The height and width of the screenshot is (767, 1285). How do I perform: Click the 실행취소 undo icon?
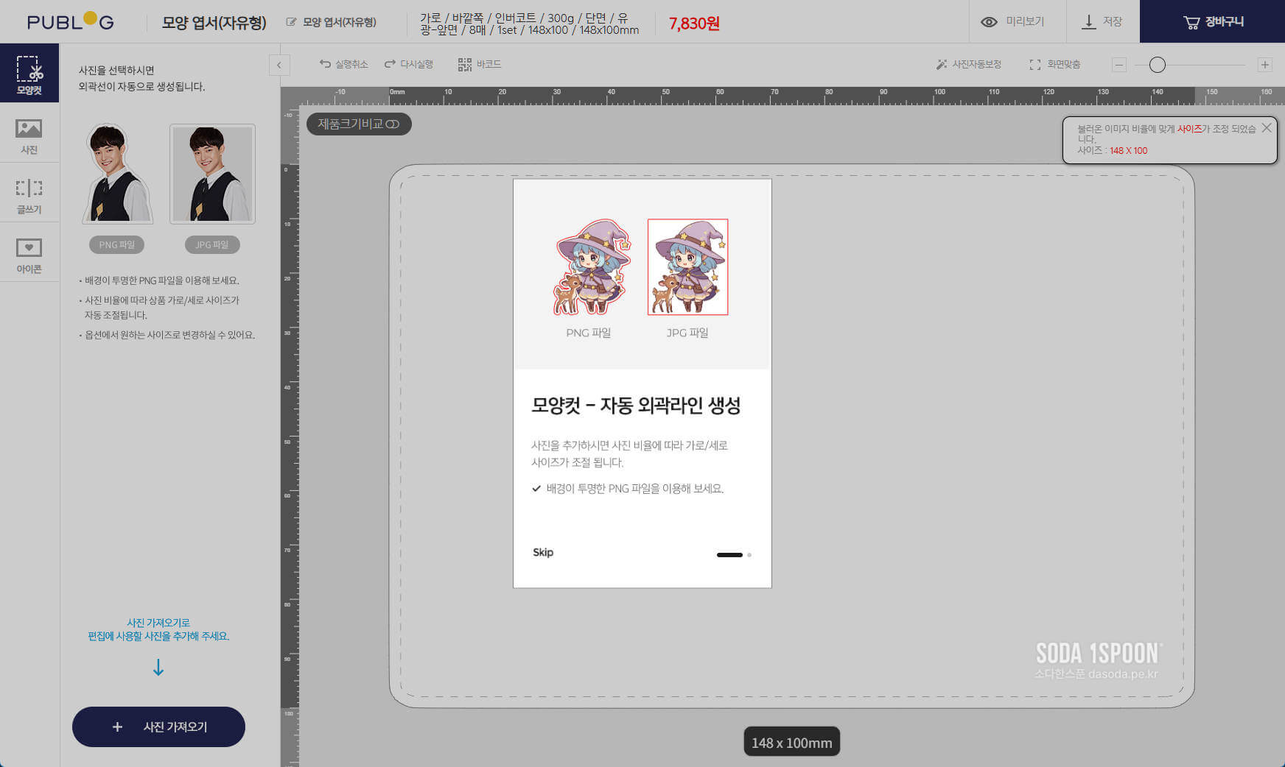[325, 64]
